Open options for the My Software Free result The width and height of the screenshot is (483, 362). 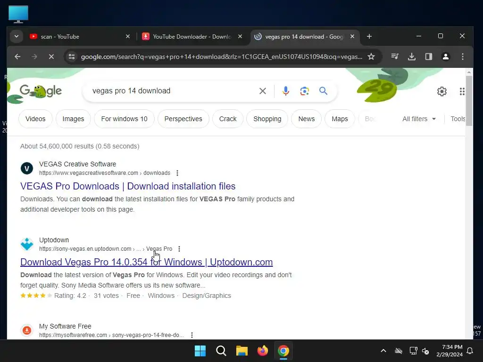click(x=192, y=335)
